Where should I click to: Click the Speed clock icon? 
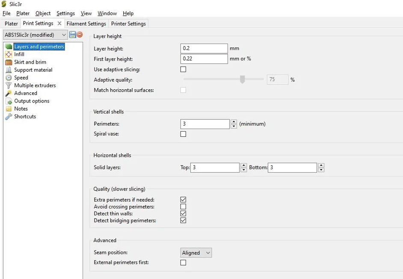tap(9, 77)
